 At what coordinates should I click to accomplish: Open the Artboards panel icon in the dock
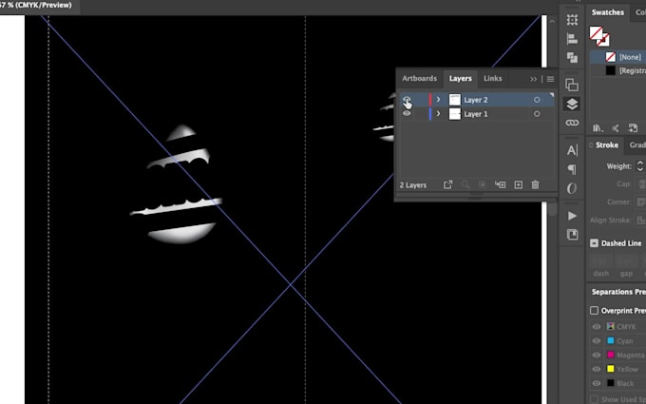click(572, 85)
